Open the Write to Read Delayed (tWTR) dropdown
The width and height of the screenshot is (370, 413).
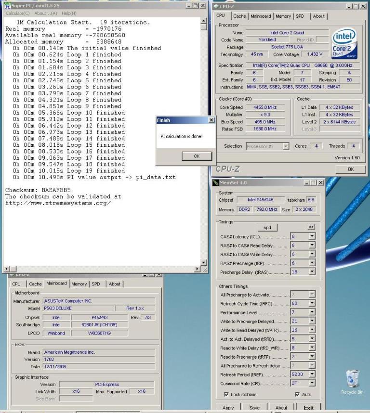tap(312, 330)
